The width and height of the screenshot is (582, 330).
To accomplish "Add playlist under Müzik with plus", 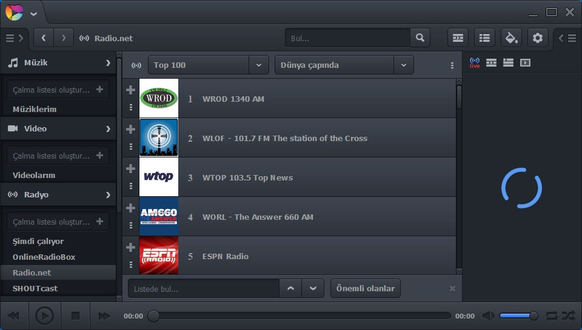I will point(99,90).
